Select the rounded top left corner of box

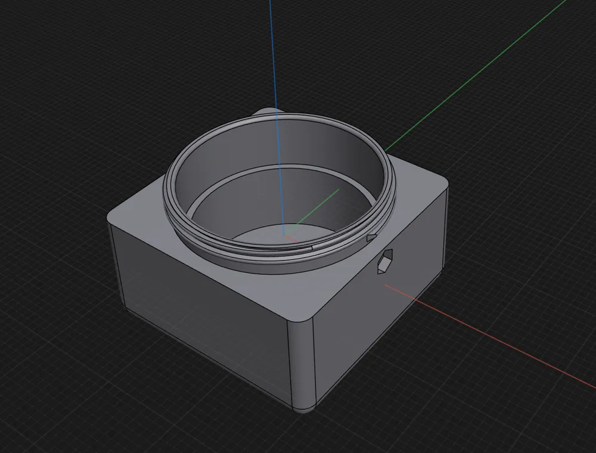point(113,218)
